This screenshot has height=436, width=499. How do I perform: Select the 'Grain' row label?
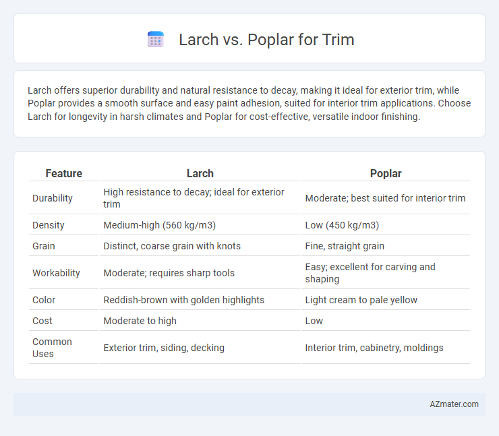point(44,246)
